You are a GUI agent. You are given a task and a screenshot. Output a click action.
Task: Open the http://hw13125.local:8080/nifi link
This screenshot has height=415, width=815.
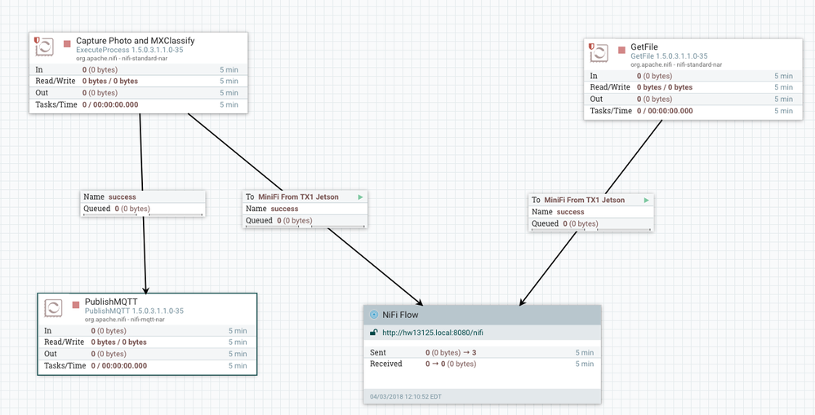433,333
